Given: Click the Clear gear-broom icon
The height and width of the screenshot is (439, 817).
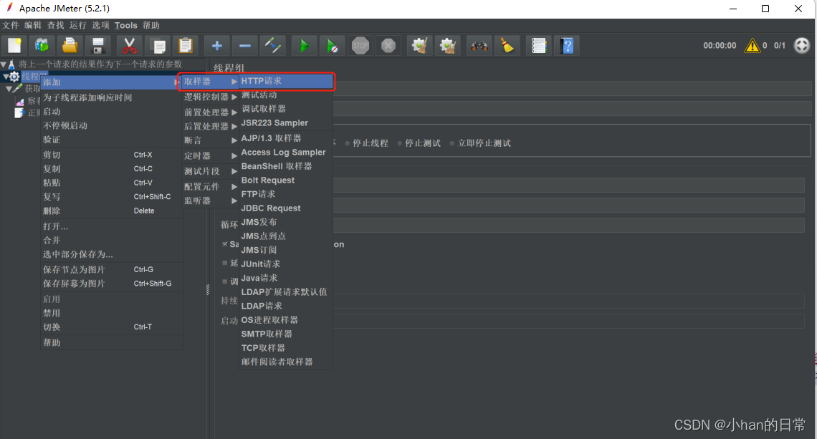Looking at the screenshot, I should pyautogui.click(x=419, y=46).
